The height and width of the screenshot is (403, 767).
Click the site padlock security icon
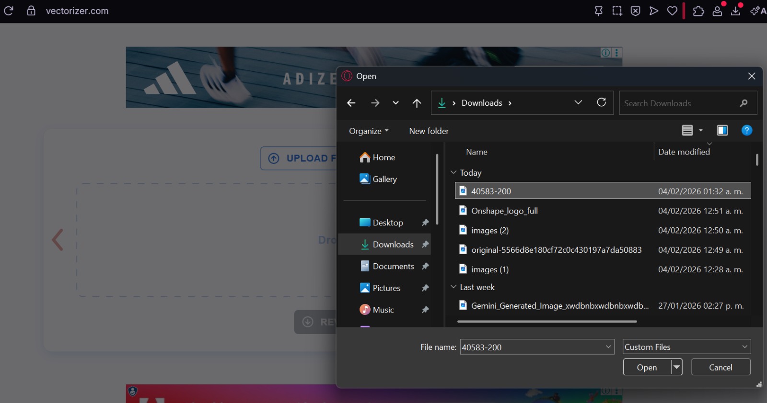[31, 11]
